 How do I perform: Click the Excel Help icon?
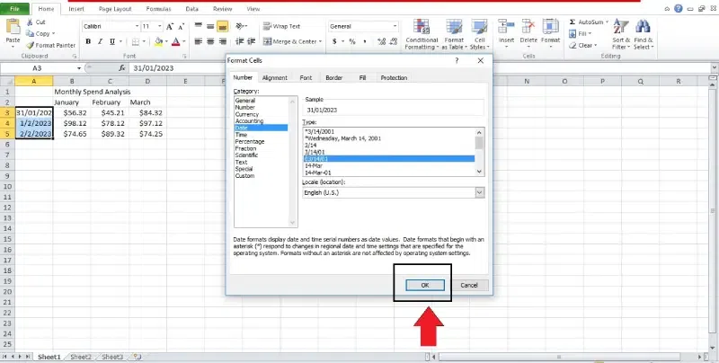click(679, 9)
